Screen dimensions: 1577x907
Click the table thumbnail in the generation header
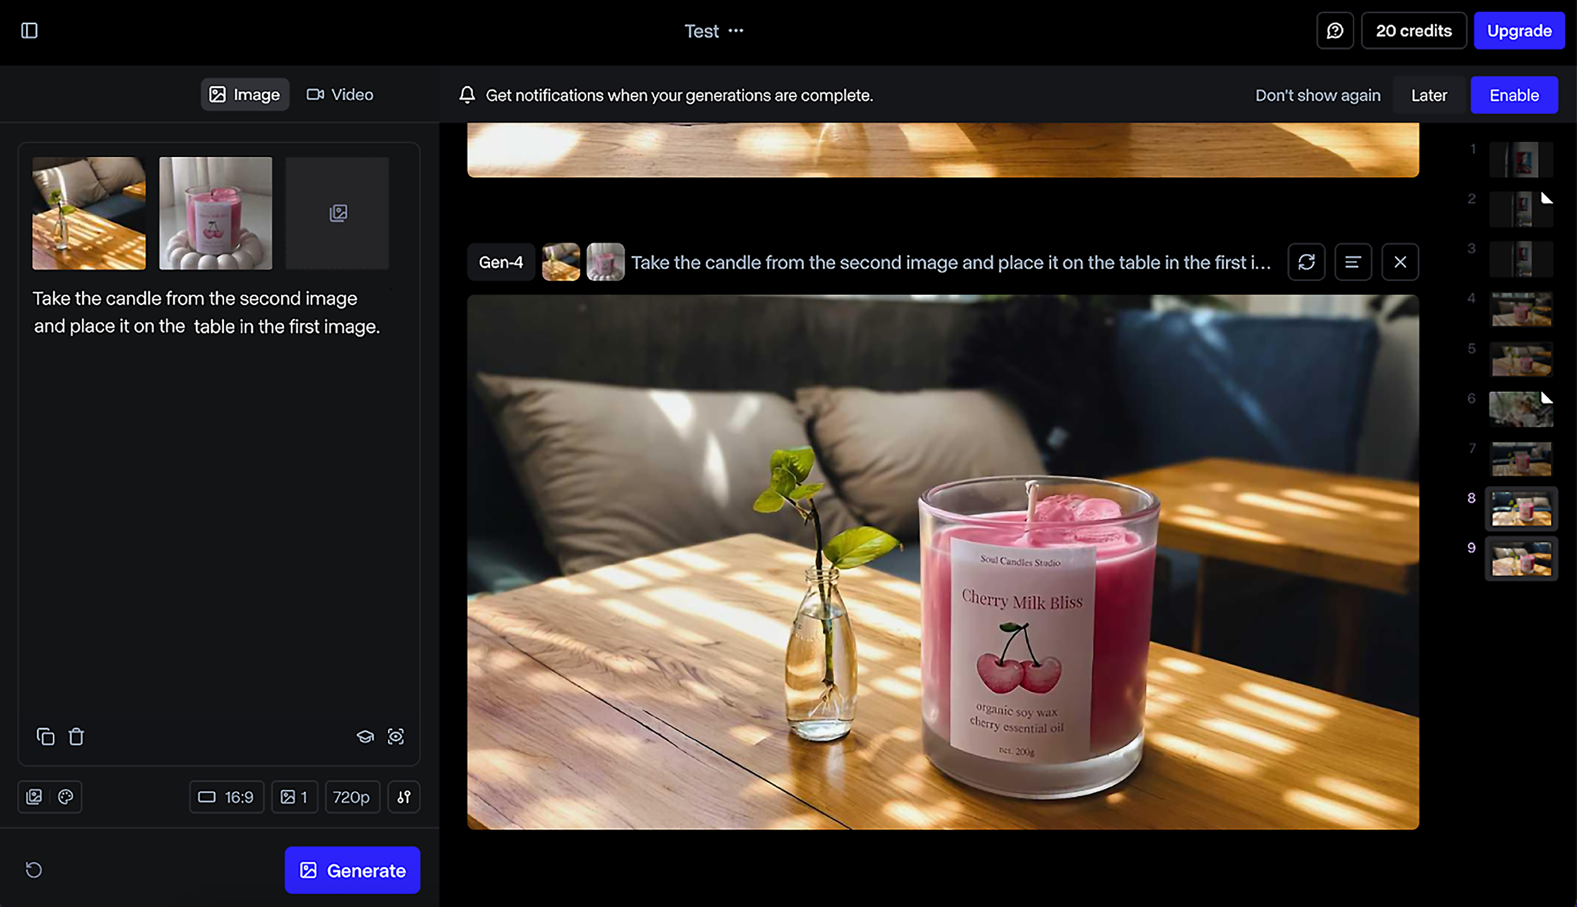(561, 262)
